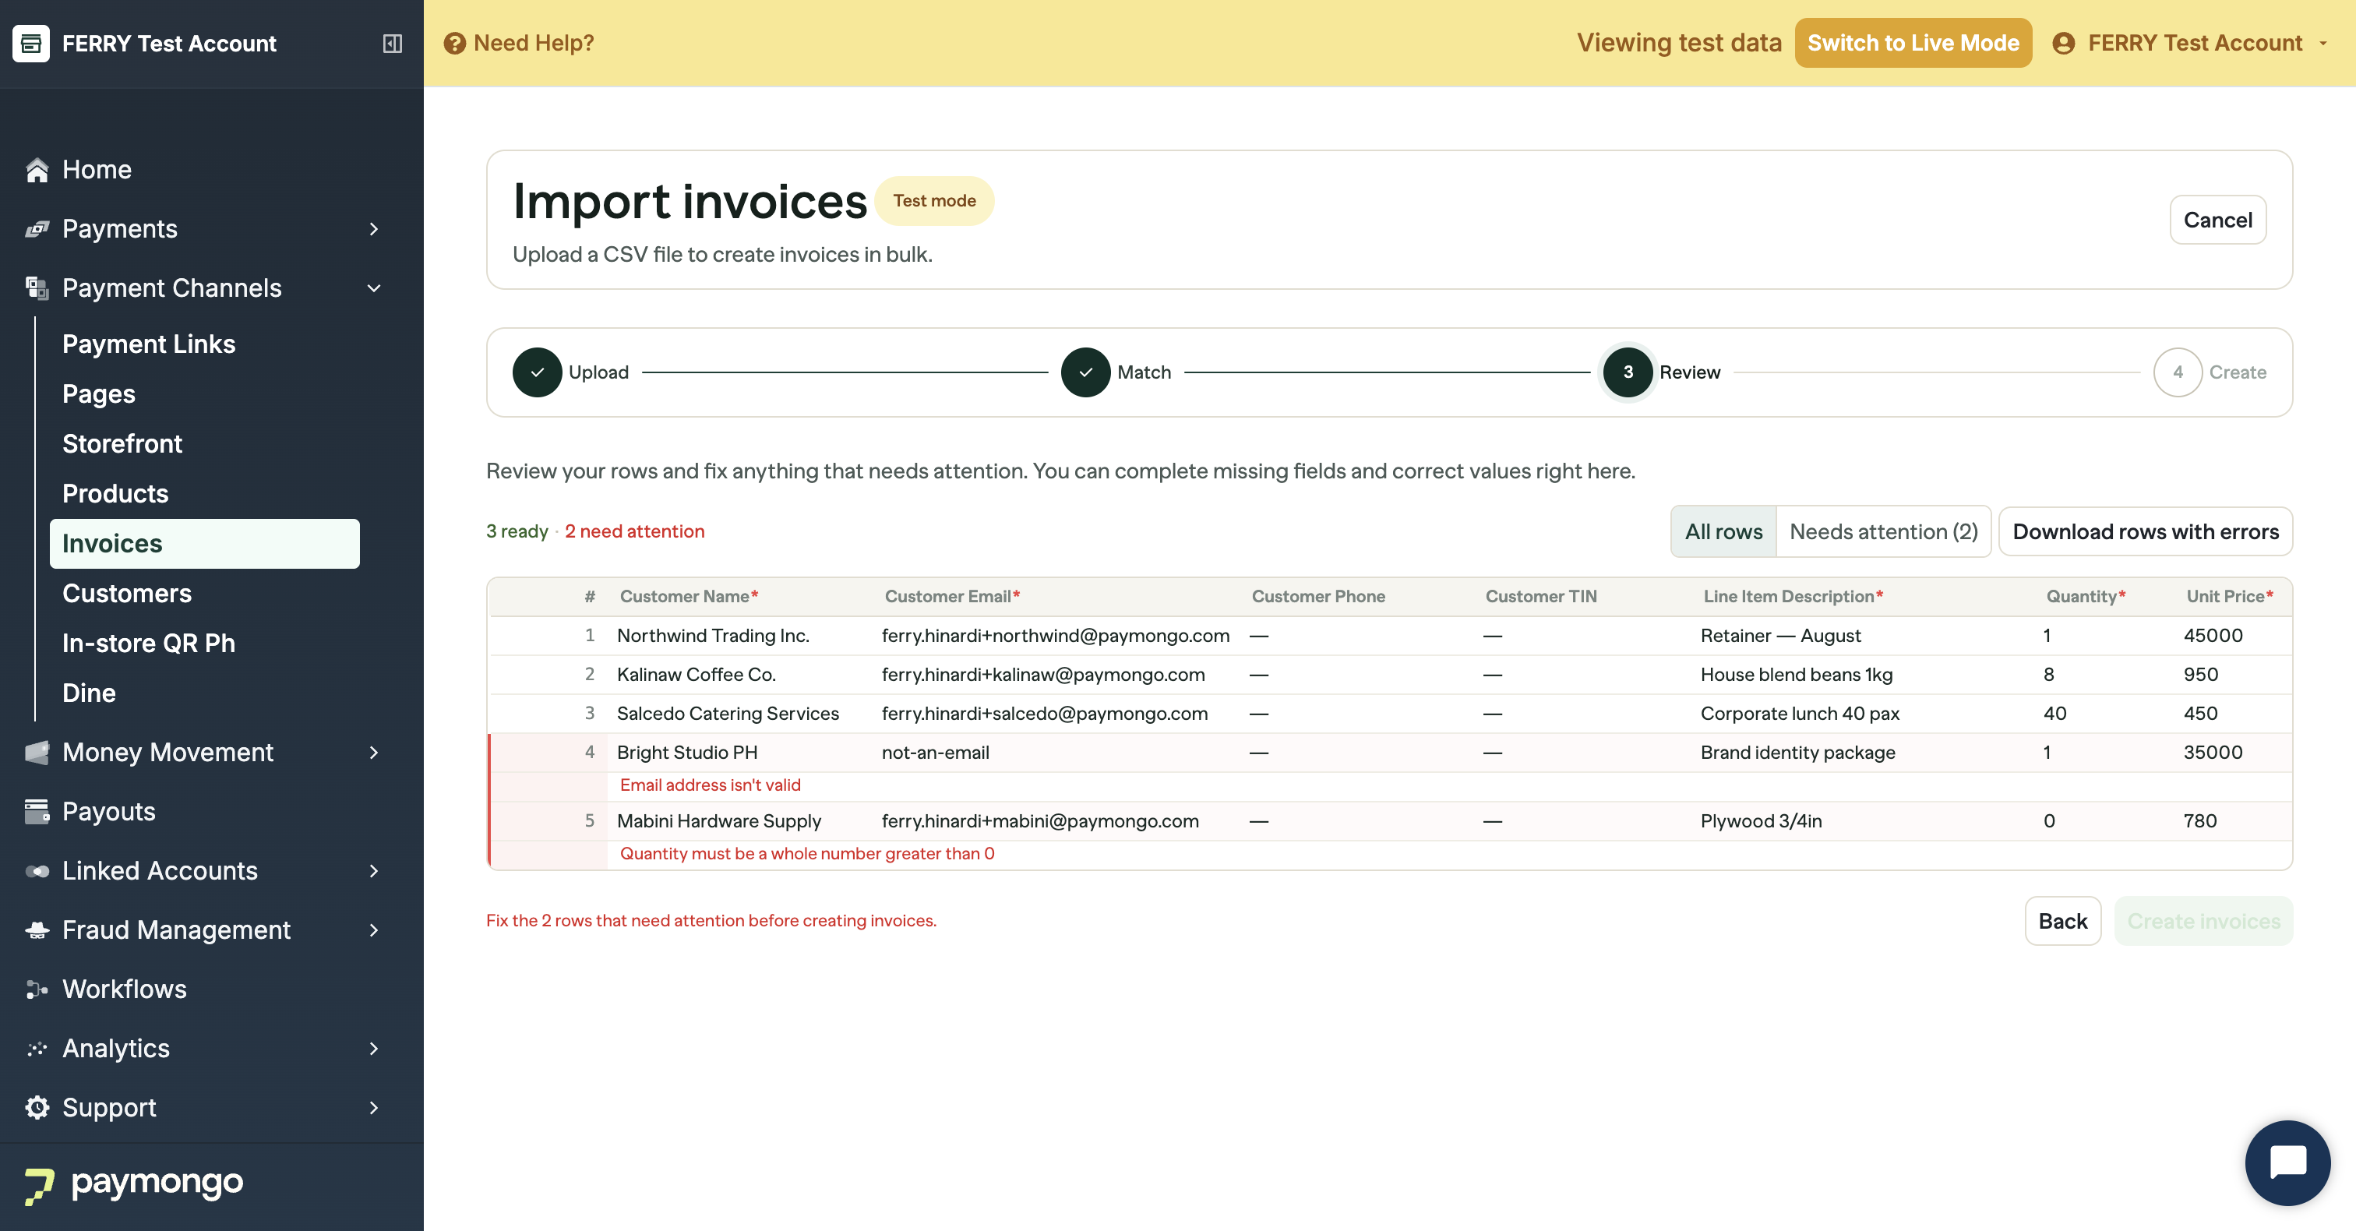
Task: Open Dine menu item
Action: (x=89, y=693)
